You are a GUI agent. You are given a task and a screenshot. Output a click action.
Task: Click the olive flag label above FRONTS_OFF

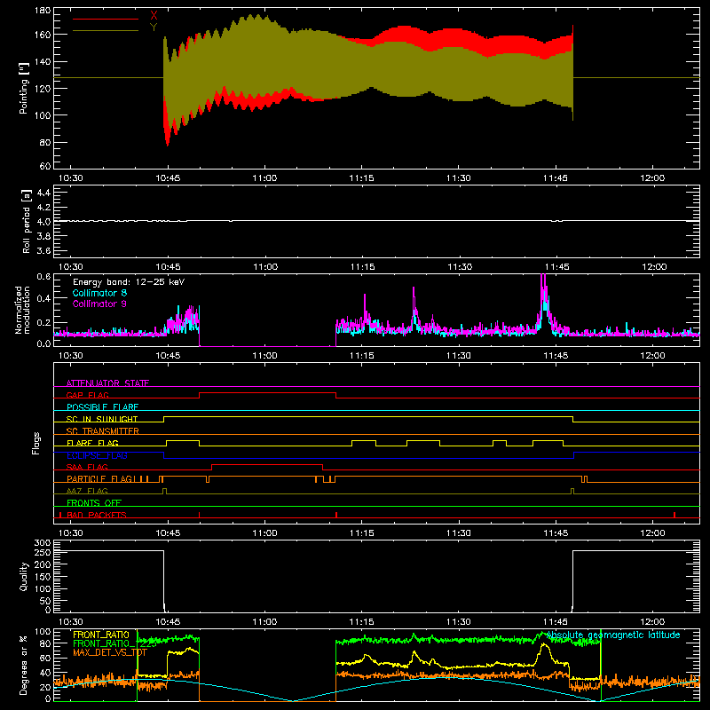(87, 491)
